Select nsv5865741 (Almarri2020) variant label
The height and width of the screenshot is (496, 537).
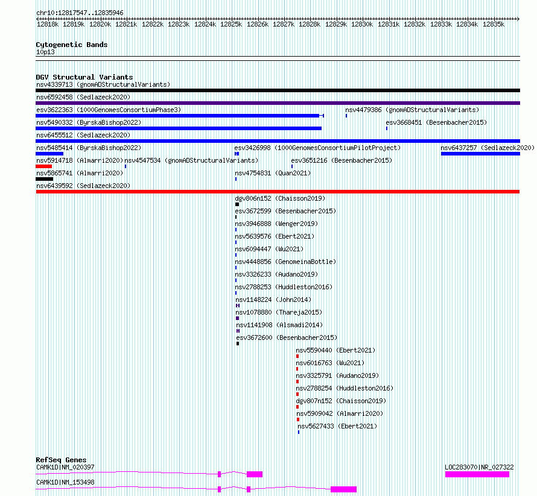coord(80,173)
